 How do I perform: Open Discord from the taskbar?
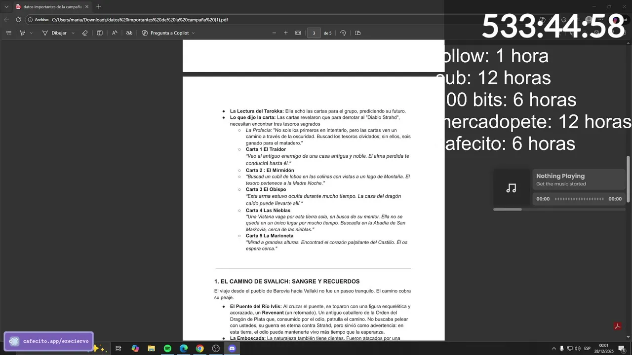pyautogui.click(x=232, y=349)
